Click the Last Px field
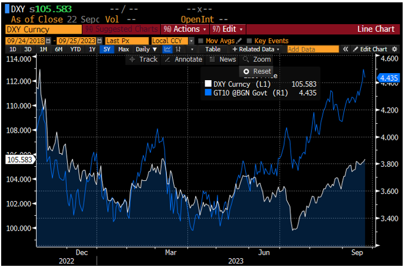Screen dimensions: 405x267 coord(127,41)
